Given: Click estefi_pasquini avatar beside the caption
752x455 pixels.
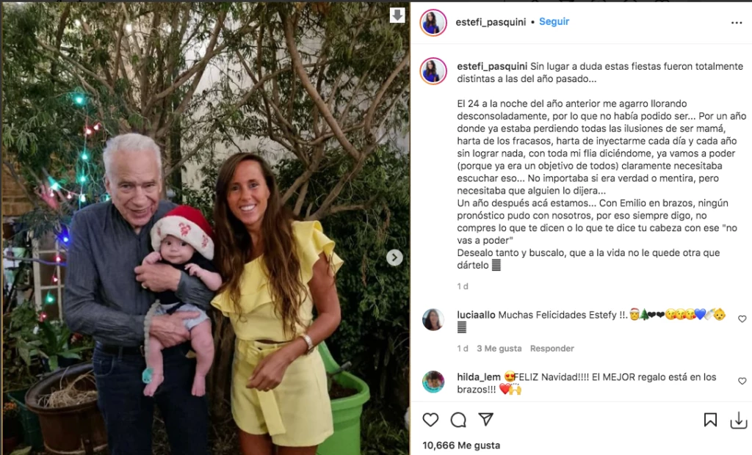Looking at the screenshot, I should 433,71.
